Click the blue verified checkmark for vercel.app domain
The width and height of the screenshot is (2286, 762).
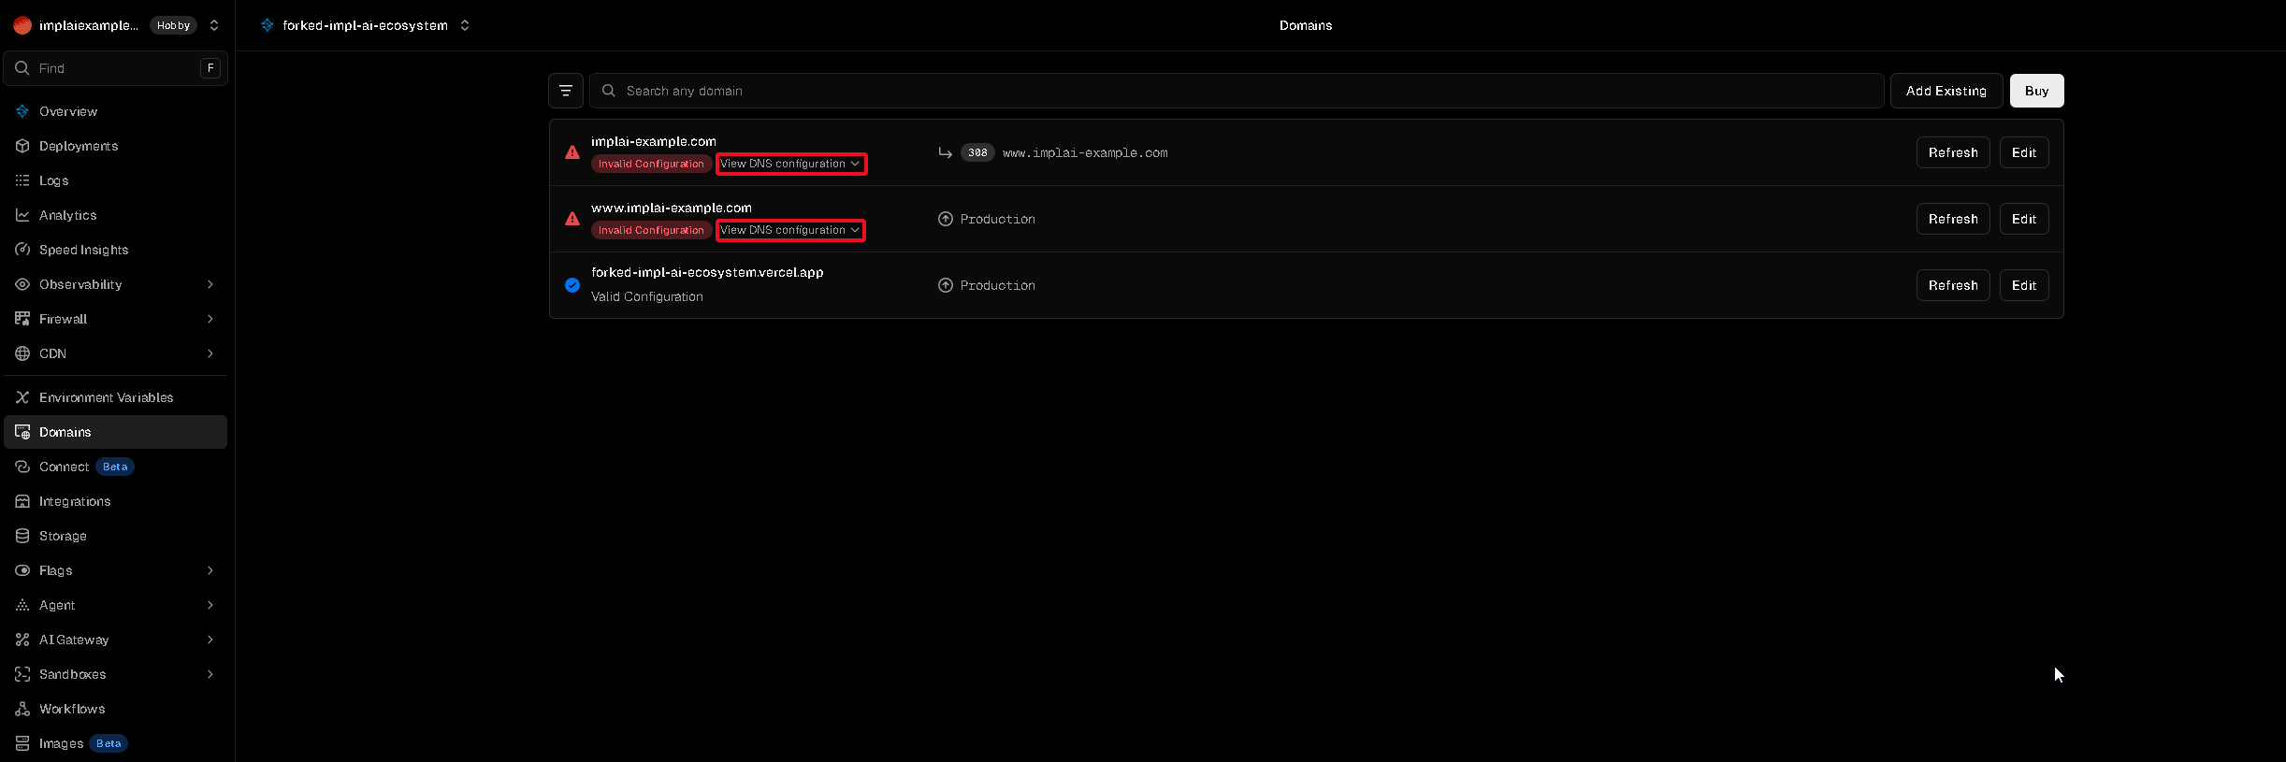pos(572,285)
